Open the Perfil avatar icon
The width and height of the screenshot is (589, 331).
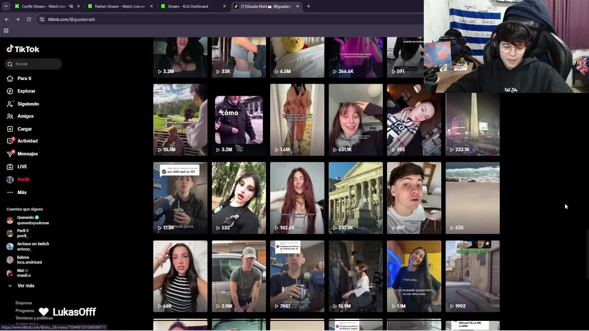click(10, 180)
